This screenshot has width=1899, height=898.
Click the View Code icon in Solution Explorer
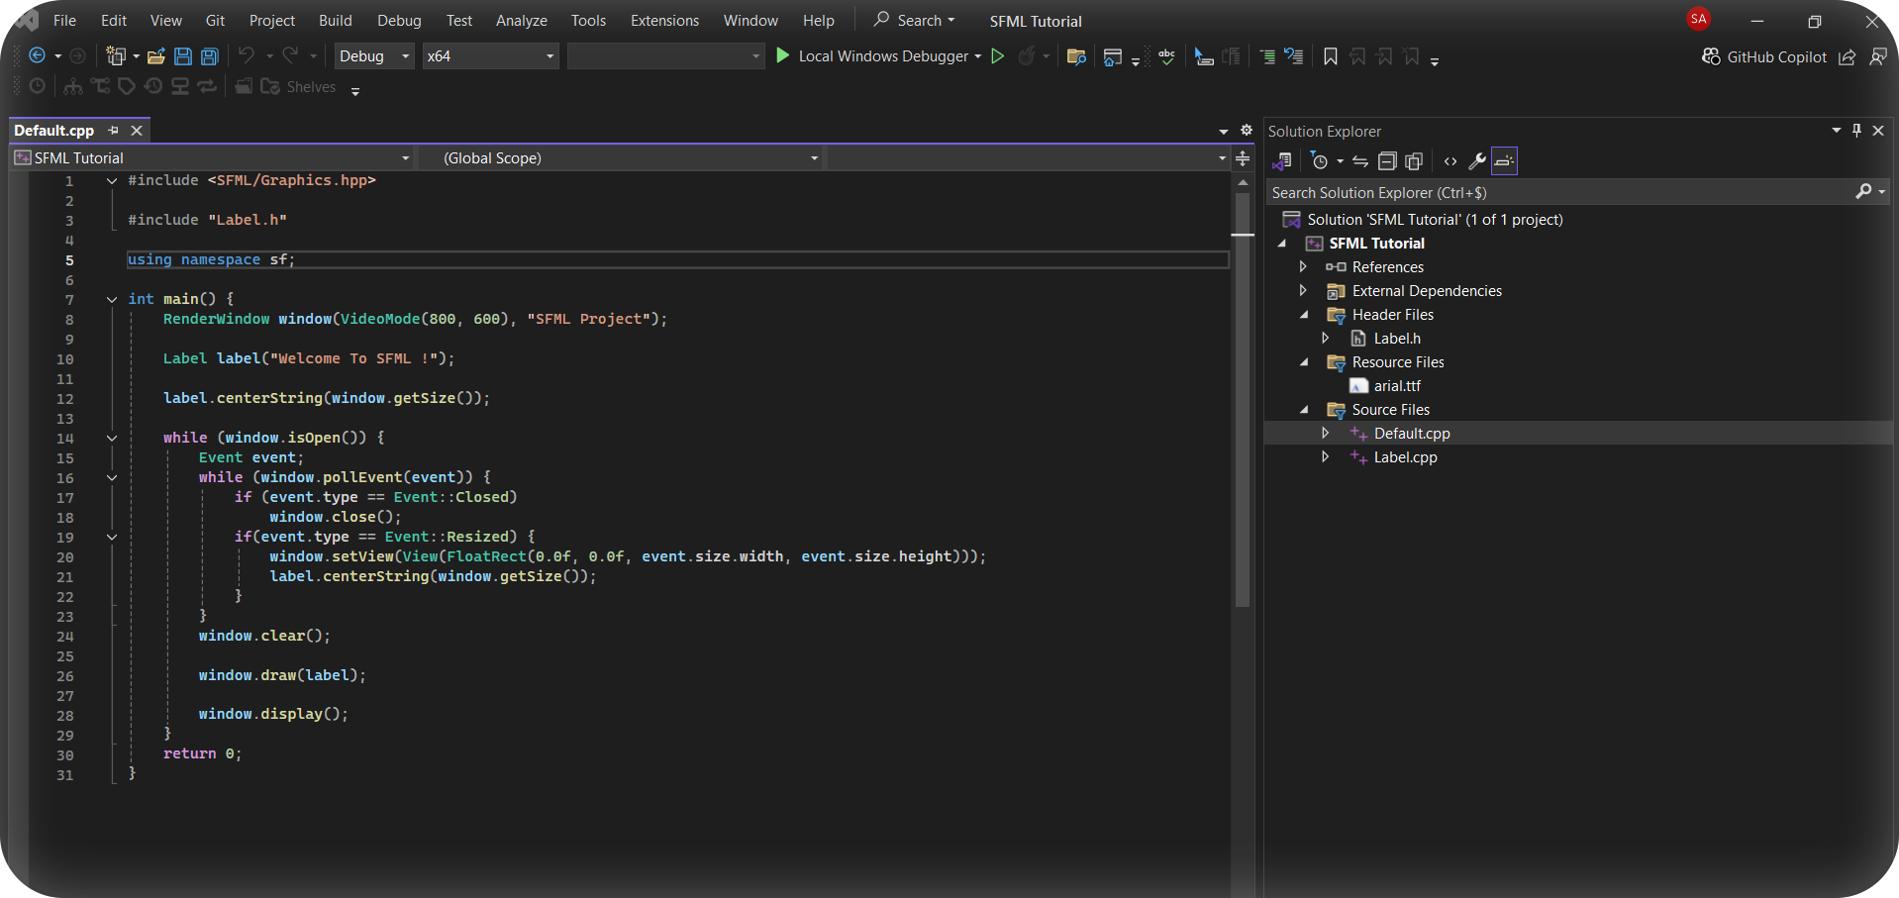[x=1450, y=161]
